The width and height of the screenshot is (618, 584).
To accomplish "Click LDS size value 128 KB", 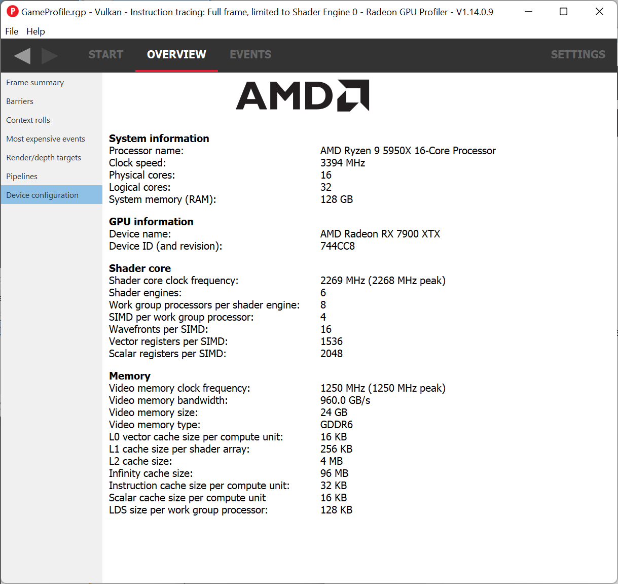I will click(336, 510).
